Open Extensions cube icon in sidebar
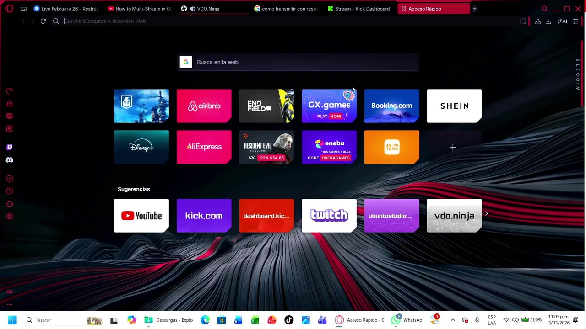The image size is (586, 329). [10, 204]
